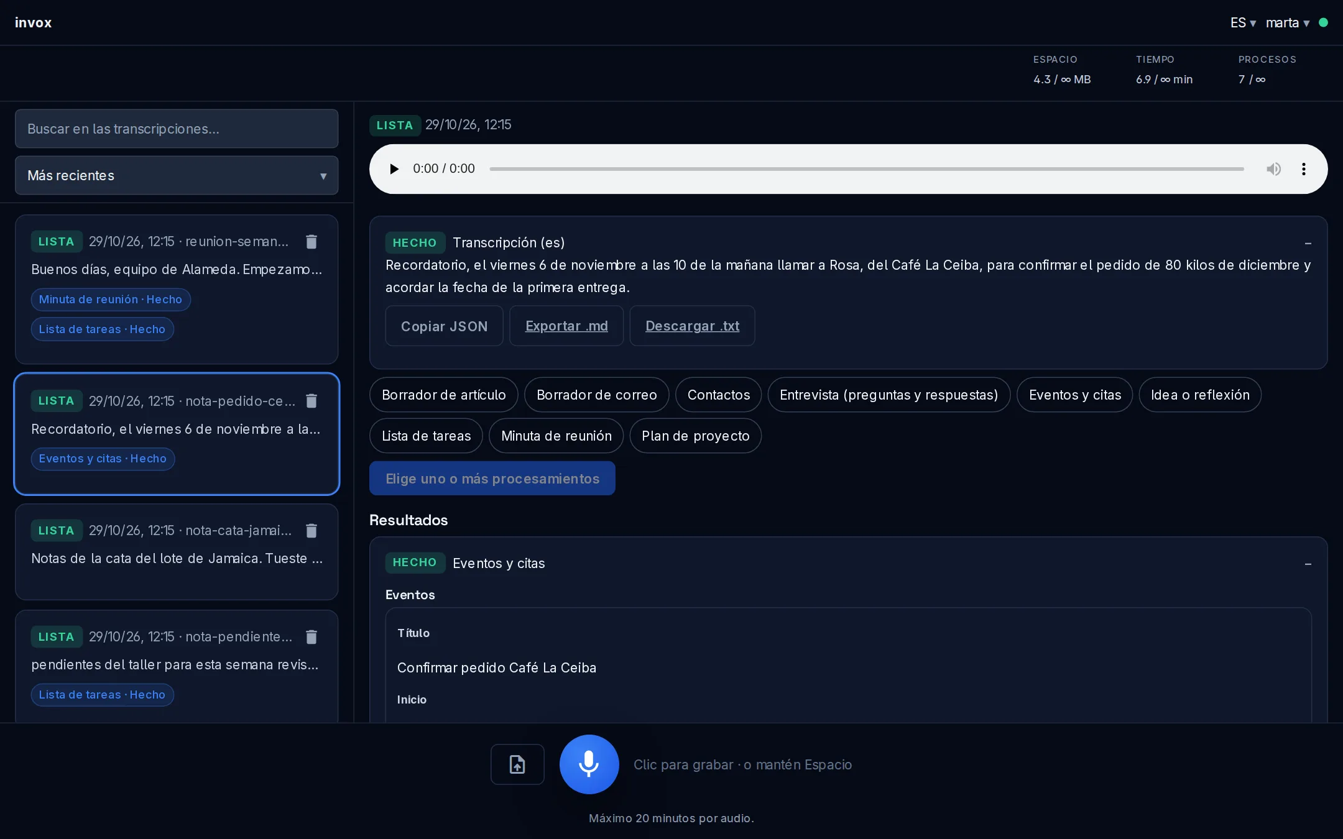Focus the Buscar en las transcripciones field
Image resolution: width=1343 pixels, height=839 pixels.
[177, 129]
